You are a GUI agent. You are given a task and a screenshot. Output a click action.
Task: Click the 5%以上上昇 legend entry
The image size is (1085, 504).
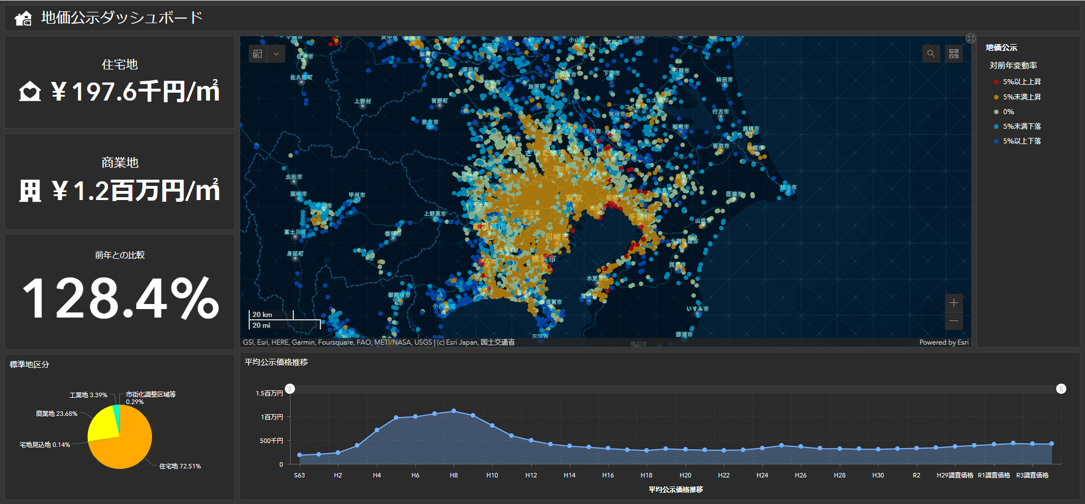1021,82
